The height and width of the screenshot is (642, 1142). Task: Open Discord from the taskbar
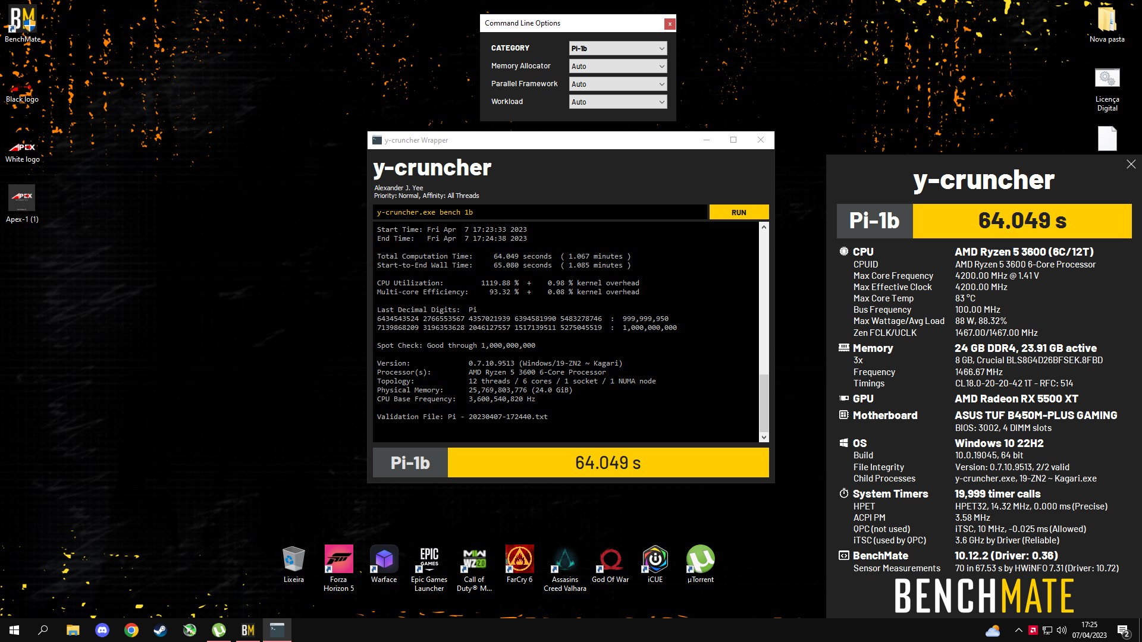point(102,630)
